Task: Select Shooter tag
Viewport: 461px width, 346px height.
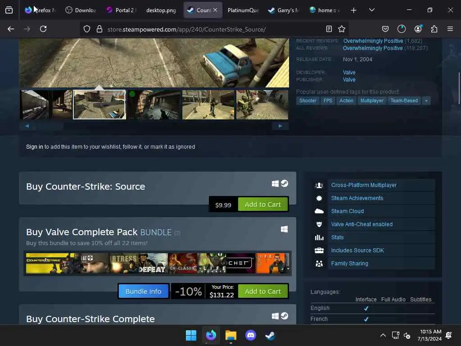Action: (x=308, y=100)
